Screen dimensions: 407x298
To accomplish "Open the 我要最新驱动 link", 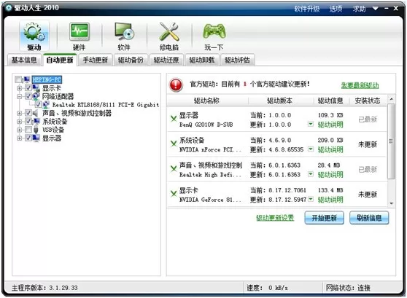I will (360, 85).
